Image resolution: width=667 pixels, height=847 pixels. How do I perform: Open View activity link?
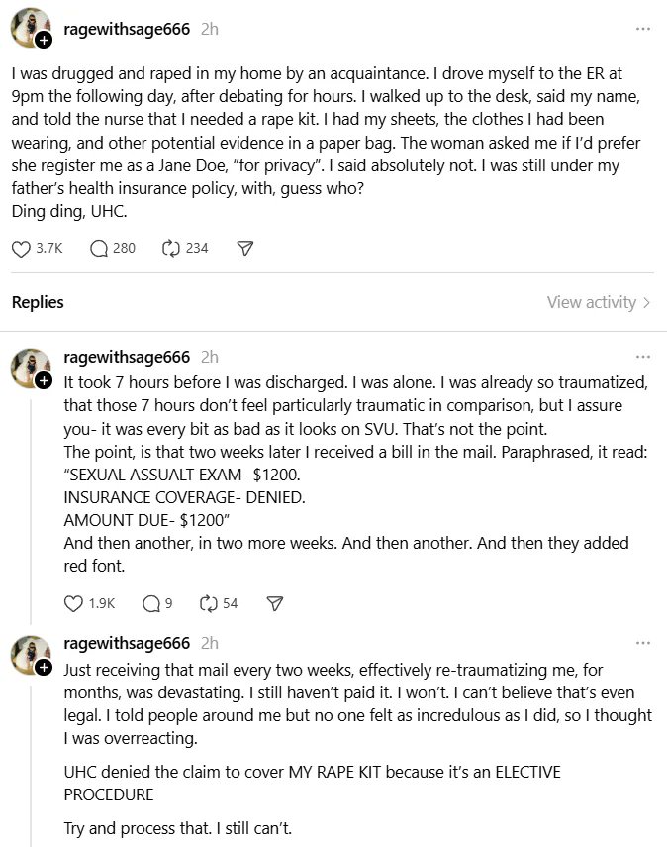click(x=599, y=302)
